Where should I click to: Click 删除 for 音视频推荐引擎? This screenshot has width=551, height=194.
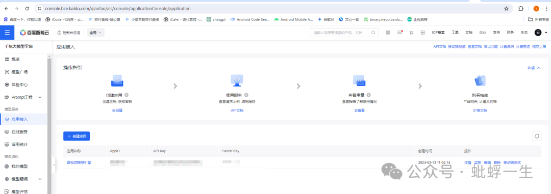coord(497,162)
